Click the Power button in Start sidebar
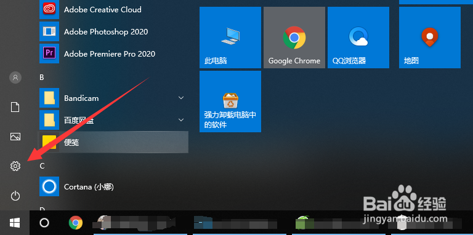 [x=15, y=196]
